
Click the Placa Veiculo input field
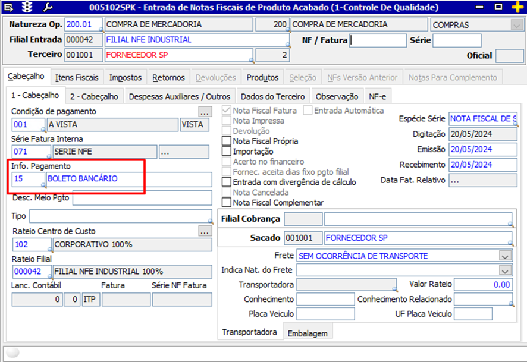coord(325,314)
